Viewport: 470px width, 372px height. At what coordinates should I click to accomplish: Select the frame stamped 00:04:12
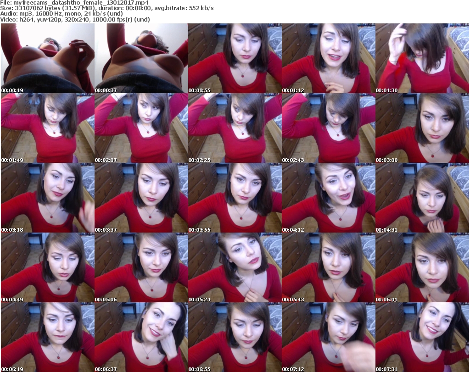(x=329, y=198)
